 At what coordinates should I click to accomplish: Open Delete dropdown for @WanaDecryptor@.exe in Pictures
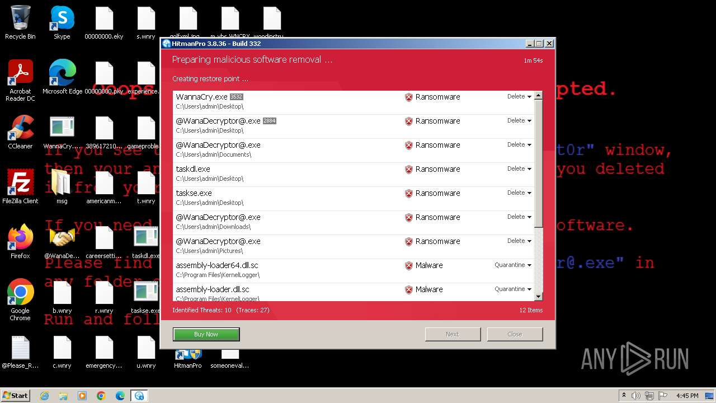(x=519, y=241)
